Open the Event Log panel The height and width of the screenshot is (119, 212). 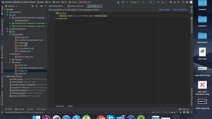coord(184,109)
